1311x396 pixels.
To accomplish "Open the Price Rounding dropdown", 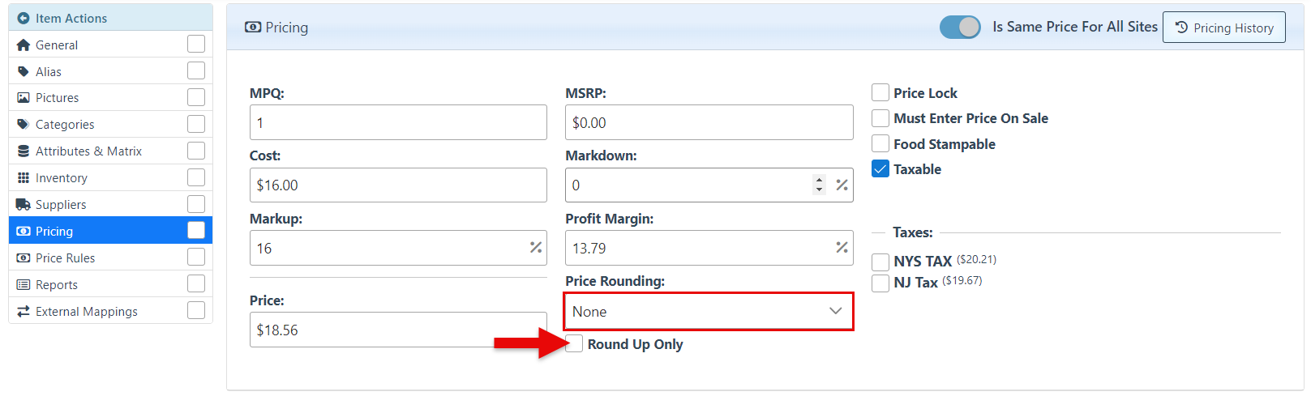I will [x=709, y=312].
